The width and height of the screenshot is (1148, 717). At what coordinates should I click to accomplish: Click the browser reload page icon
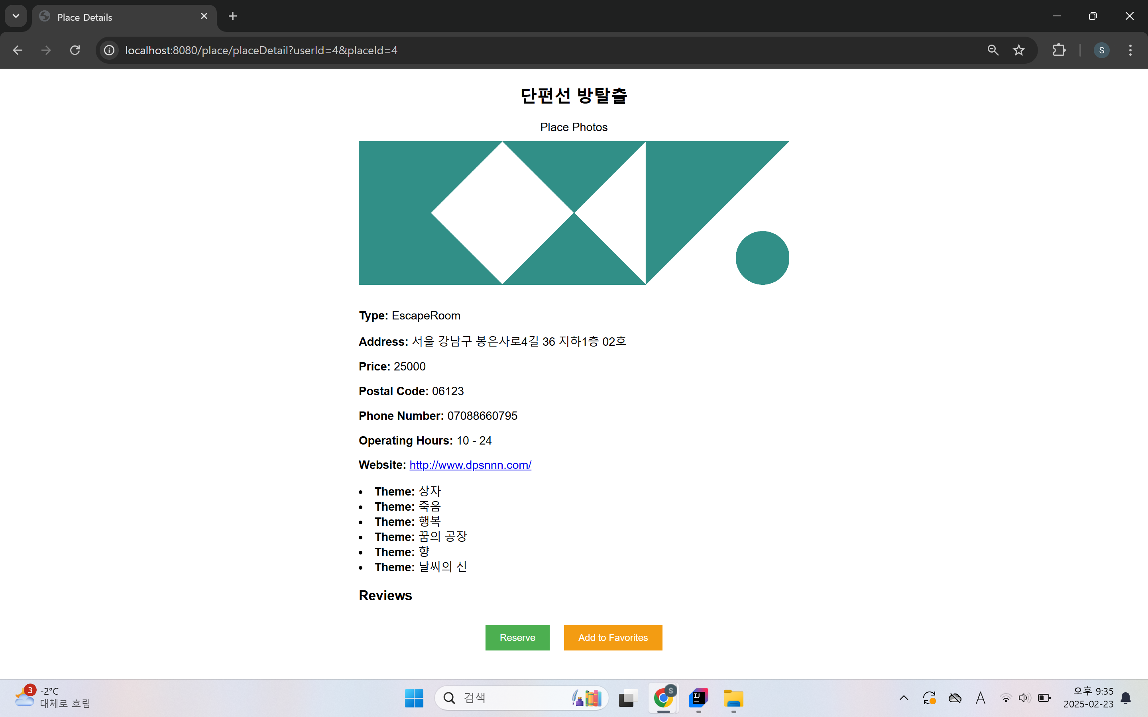coord(75,50)
